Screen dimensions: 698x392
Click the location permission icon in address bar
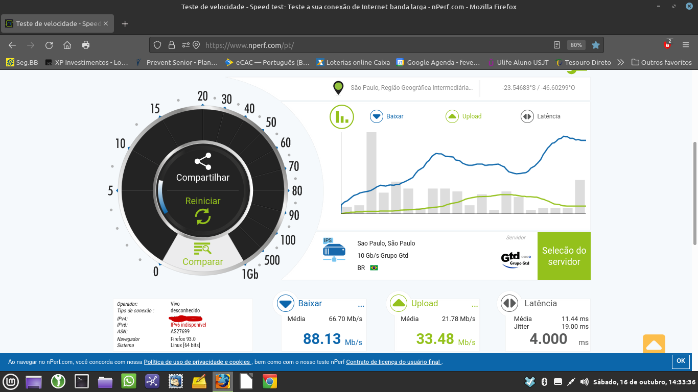[196, 45]
